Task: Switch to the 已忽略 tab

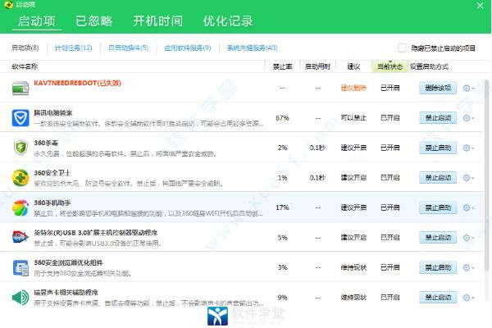Action: pos(93,21)
